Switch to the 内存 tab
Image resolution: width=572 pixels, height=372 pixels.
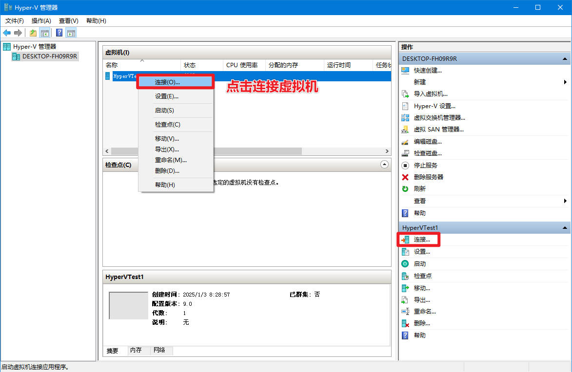(x=136, y=350)
